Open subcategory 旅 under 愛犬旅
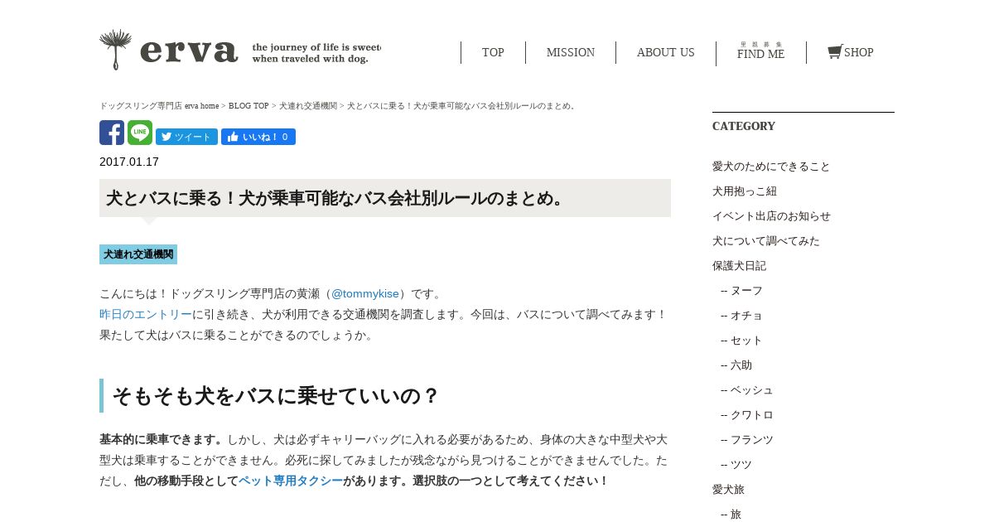This screenshot has height=522, width=994. point(731,515)
